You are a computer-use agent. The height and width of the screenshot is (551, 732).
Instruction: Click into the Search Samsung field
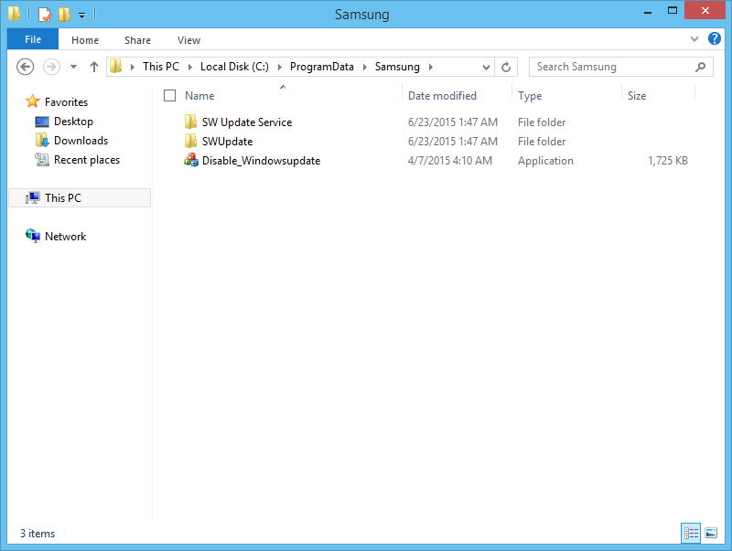pos(613,67)
